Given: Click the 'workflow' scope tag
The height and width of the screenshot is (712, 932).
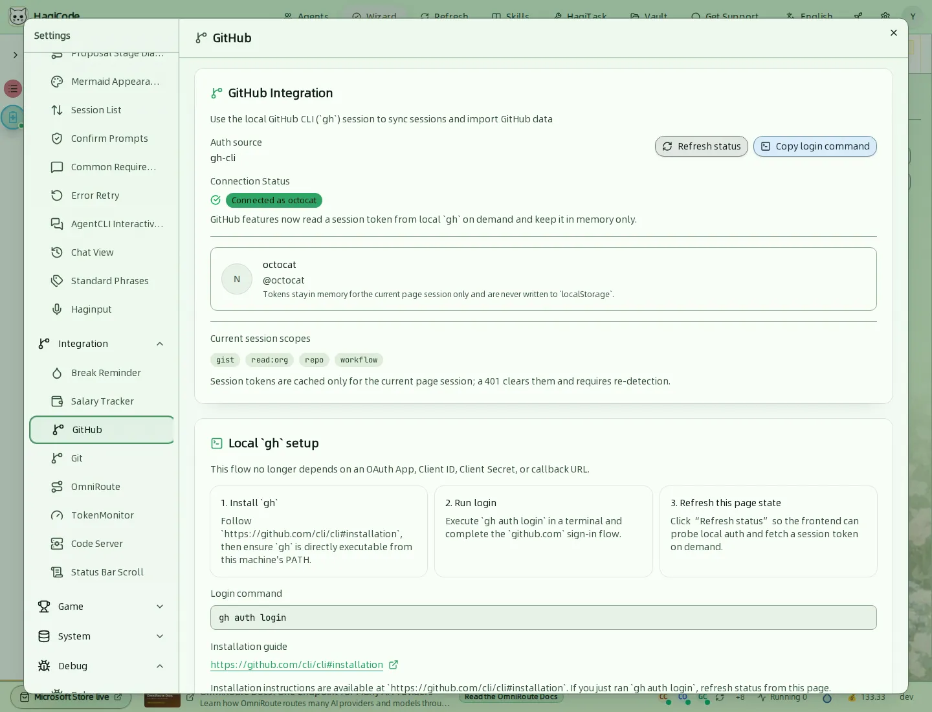Looking at the screenshot, I should point(359,360).
